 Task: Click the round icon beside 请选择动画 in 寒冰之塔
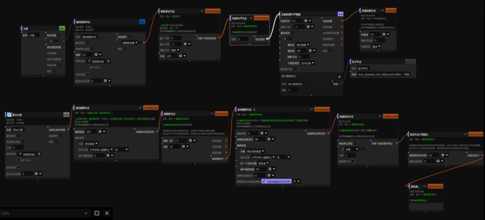coord(39,154)
